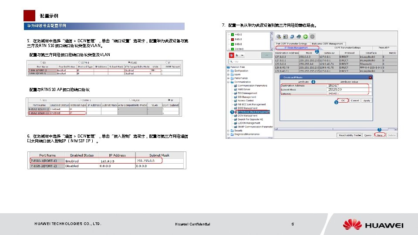This screenshot has height=235, width=418.
Task: Close the Create an IP Route dialog
Action: tap(370, 77)
